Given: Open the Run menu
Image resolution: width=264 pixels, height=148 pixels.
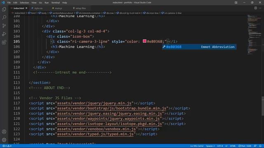Looking at the screenshot, I should point(47,2).
